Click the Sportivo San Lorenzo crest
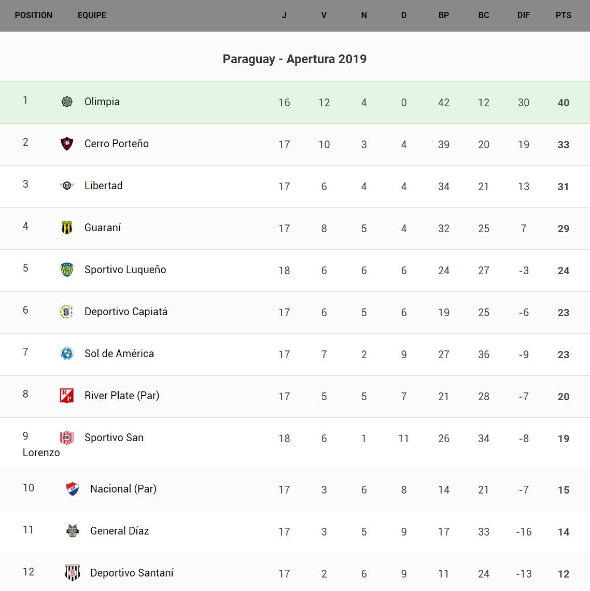The width and height of the screenshot is (590, 591). coord(67,438)
